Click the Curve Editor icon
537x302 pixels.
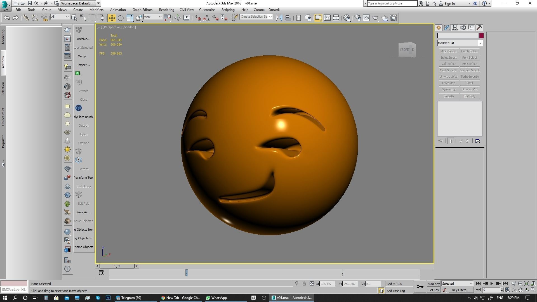click(327, 18)
